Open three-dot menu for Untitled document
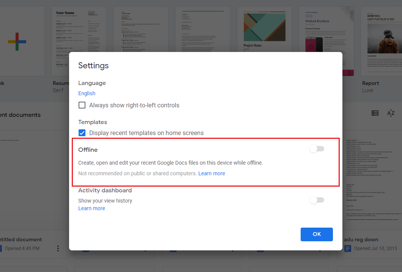Image resolution: width=402 pixels, height=272 pixels. [58, 248]
